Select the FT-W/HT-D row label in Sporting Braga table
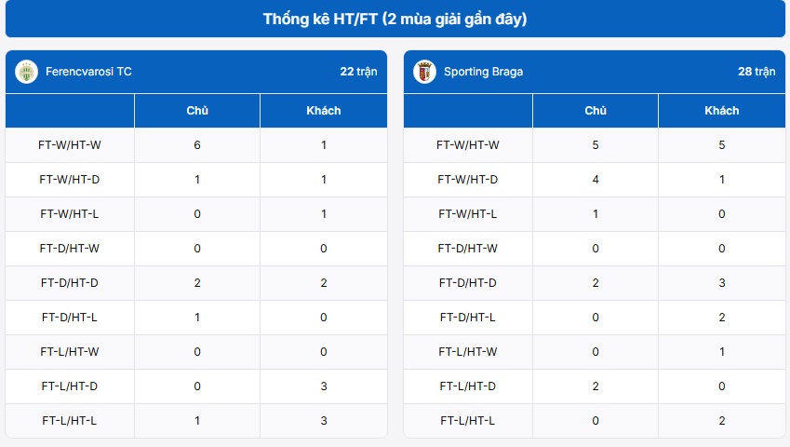Image resolution: width=790 pixels, height=447 pixels. pos(467,180)
